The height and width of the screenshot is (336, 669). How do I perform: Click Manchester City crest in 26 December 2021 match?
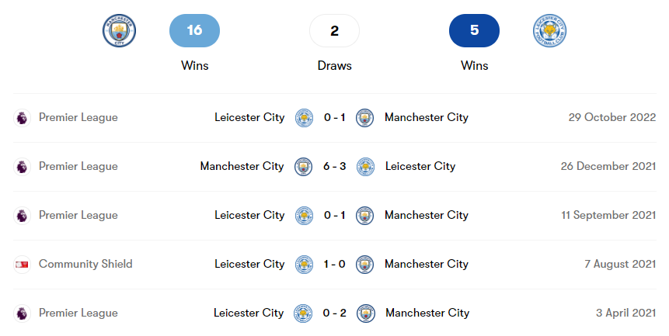coord(303,167)
